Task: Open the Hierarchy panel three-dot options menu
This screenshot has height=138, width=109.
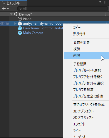Action: (105, 3)
